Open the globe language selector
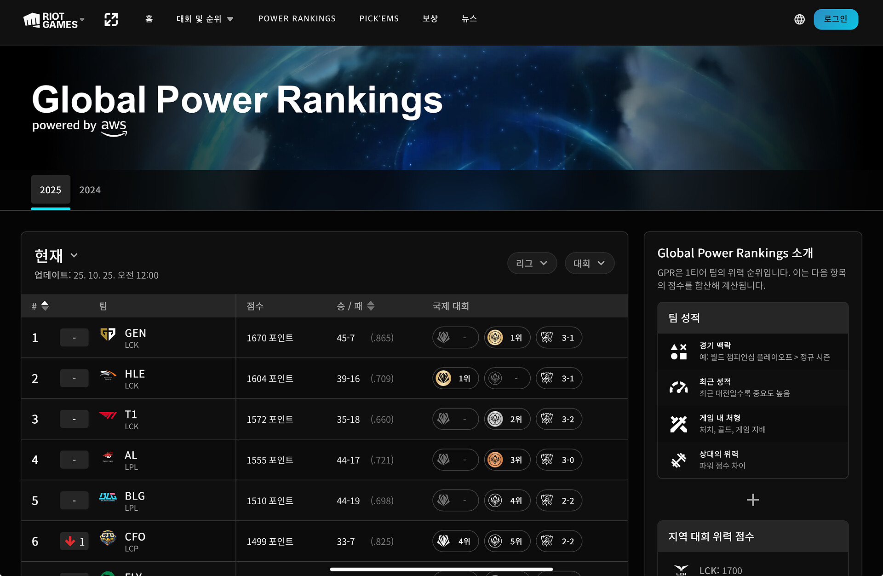The width and height of the screenshot is (883, 576). [x=799, y=19]
